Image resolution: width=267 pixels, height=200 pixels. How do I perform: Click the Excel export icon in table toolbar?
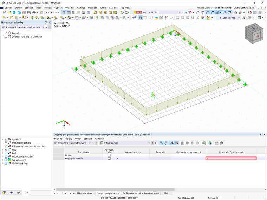tap(204, 143)
